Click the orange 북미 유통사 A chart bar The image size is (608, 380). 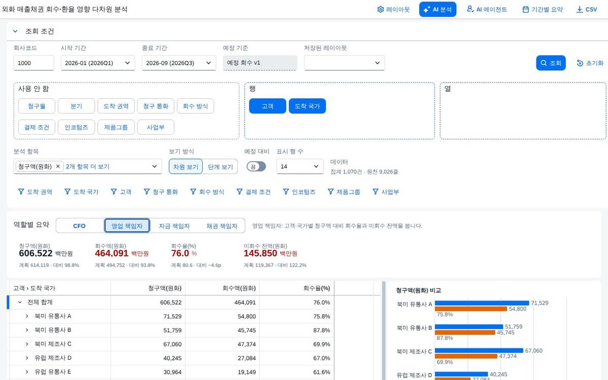click(471, 309)
